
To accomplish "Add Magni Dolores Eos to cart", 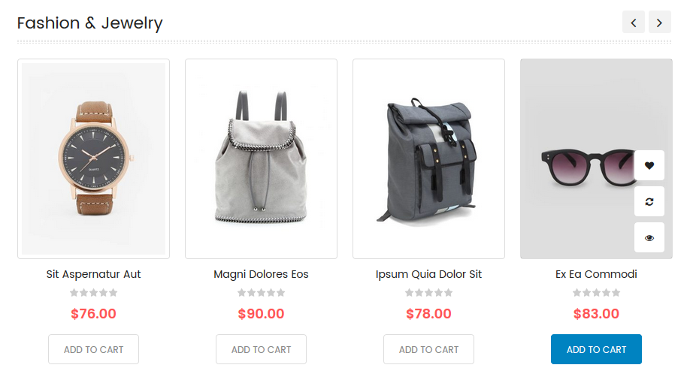I will click(x=262, y=349).
